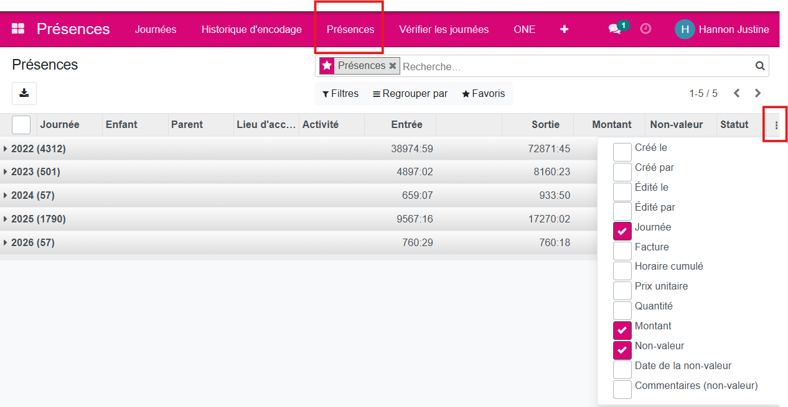Open the messaging conversations icon
This screenshot has width=788, height=407.
pos(615,28)
